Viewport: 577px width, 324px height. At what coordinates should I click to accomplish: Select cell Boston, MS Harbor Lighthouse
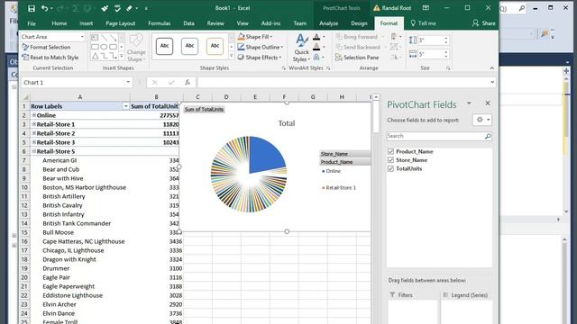(x=84, y=187)
